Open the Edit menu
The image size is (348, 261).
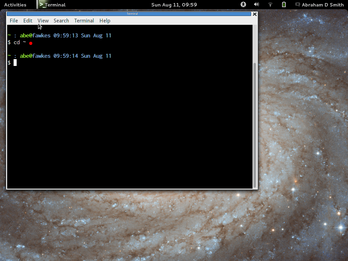click(x=28, y=21)
